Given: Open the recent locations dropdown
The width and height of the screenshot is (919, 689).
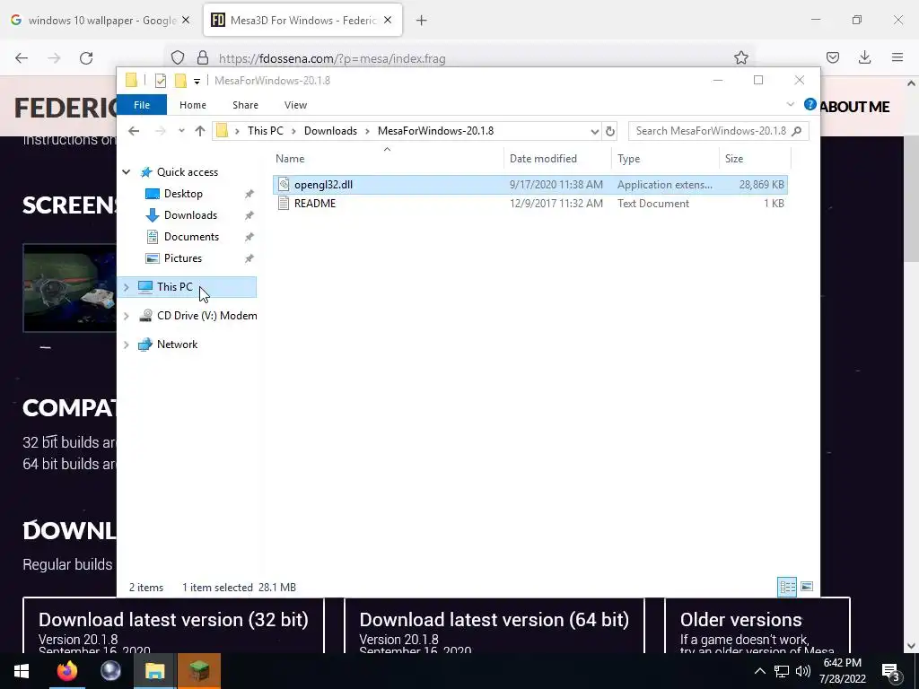Looking at the screenshot, I should coord(181,131).
